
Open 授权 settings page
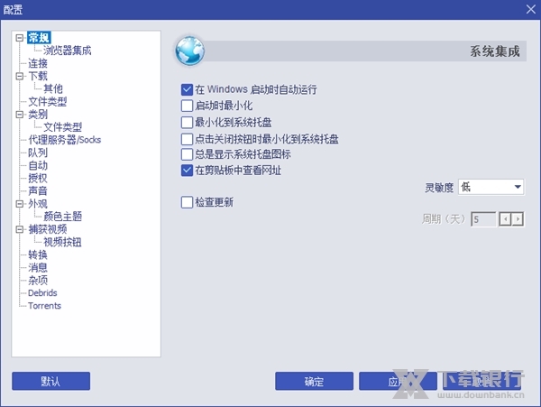pyautogui.click(x=38, y=178)
